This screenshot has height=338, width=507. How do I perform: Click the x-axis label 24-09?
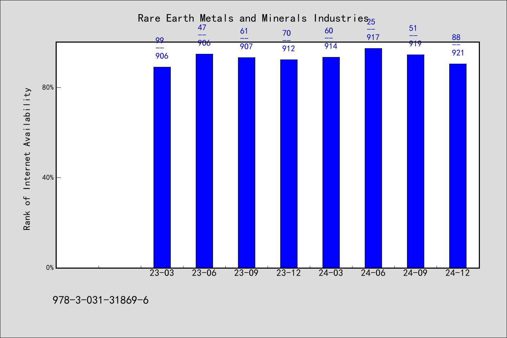415,273
